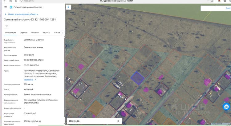Click the blue highlighted parcel on the map

(137, 78)
